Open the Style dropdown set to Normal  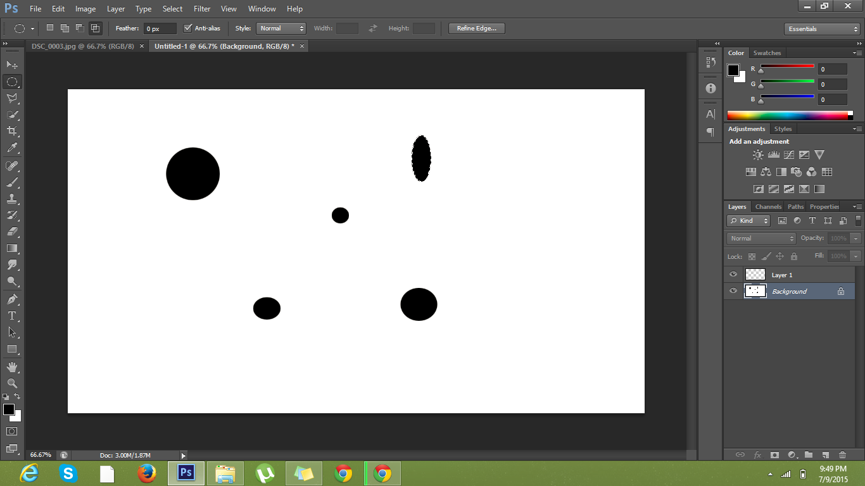click(281, 28)
